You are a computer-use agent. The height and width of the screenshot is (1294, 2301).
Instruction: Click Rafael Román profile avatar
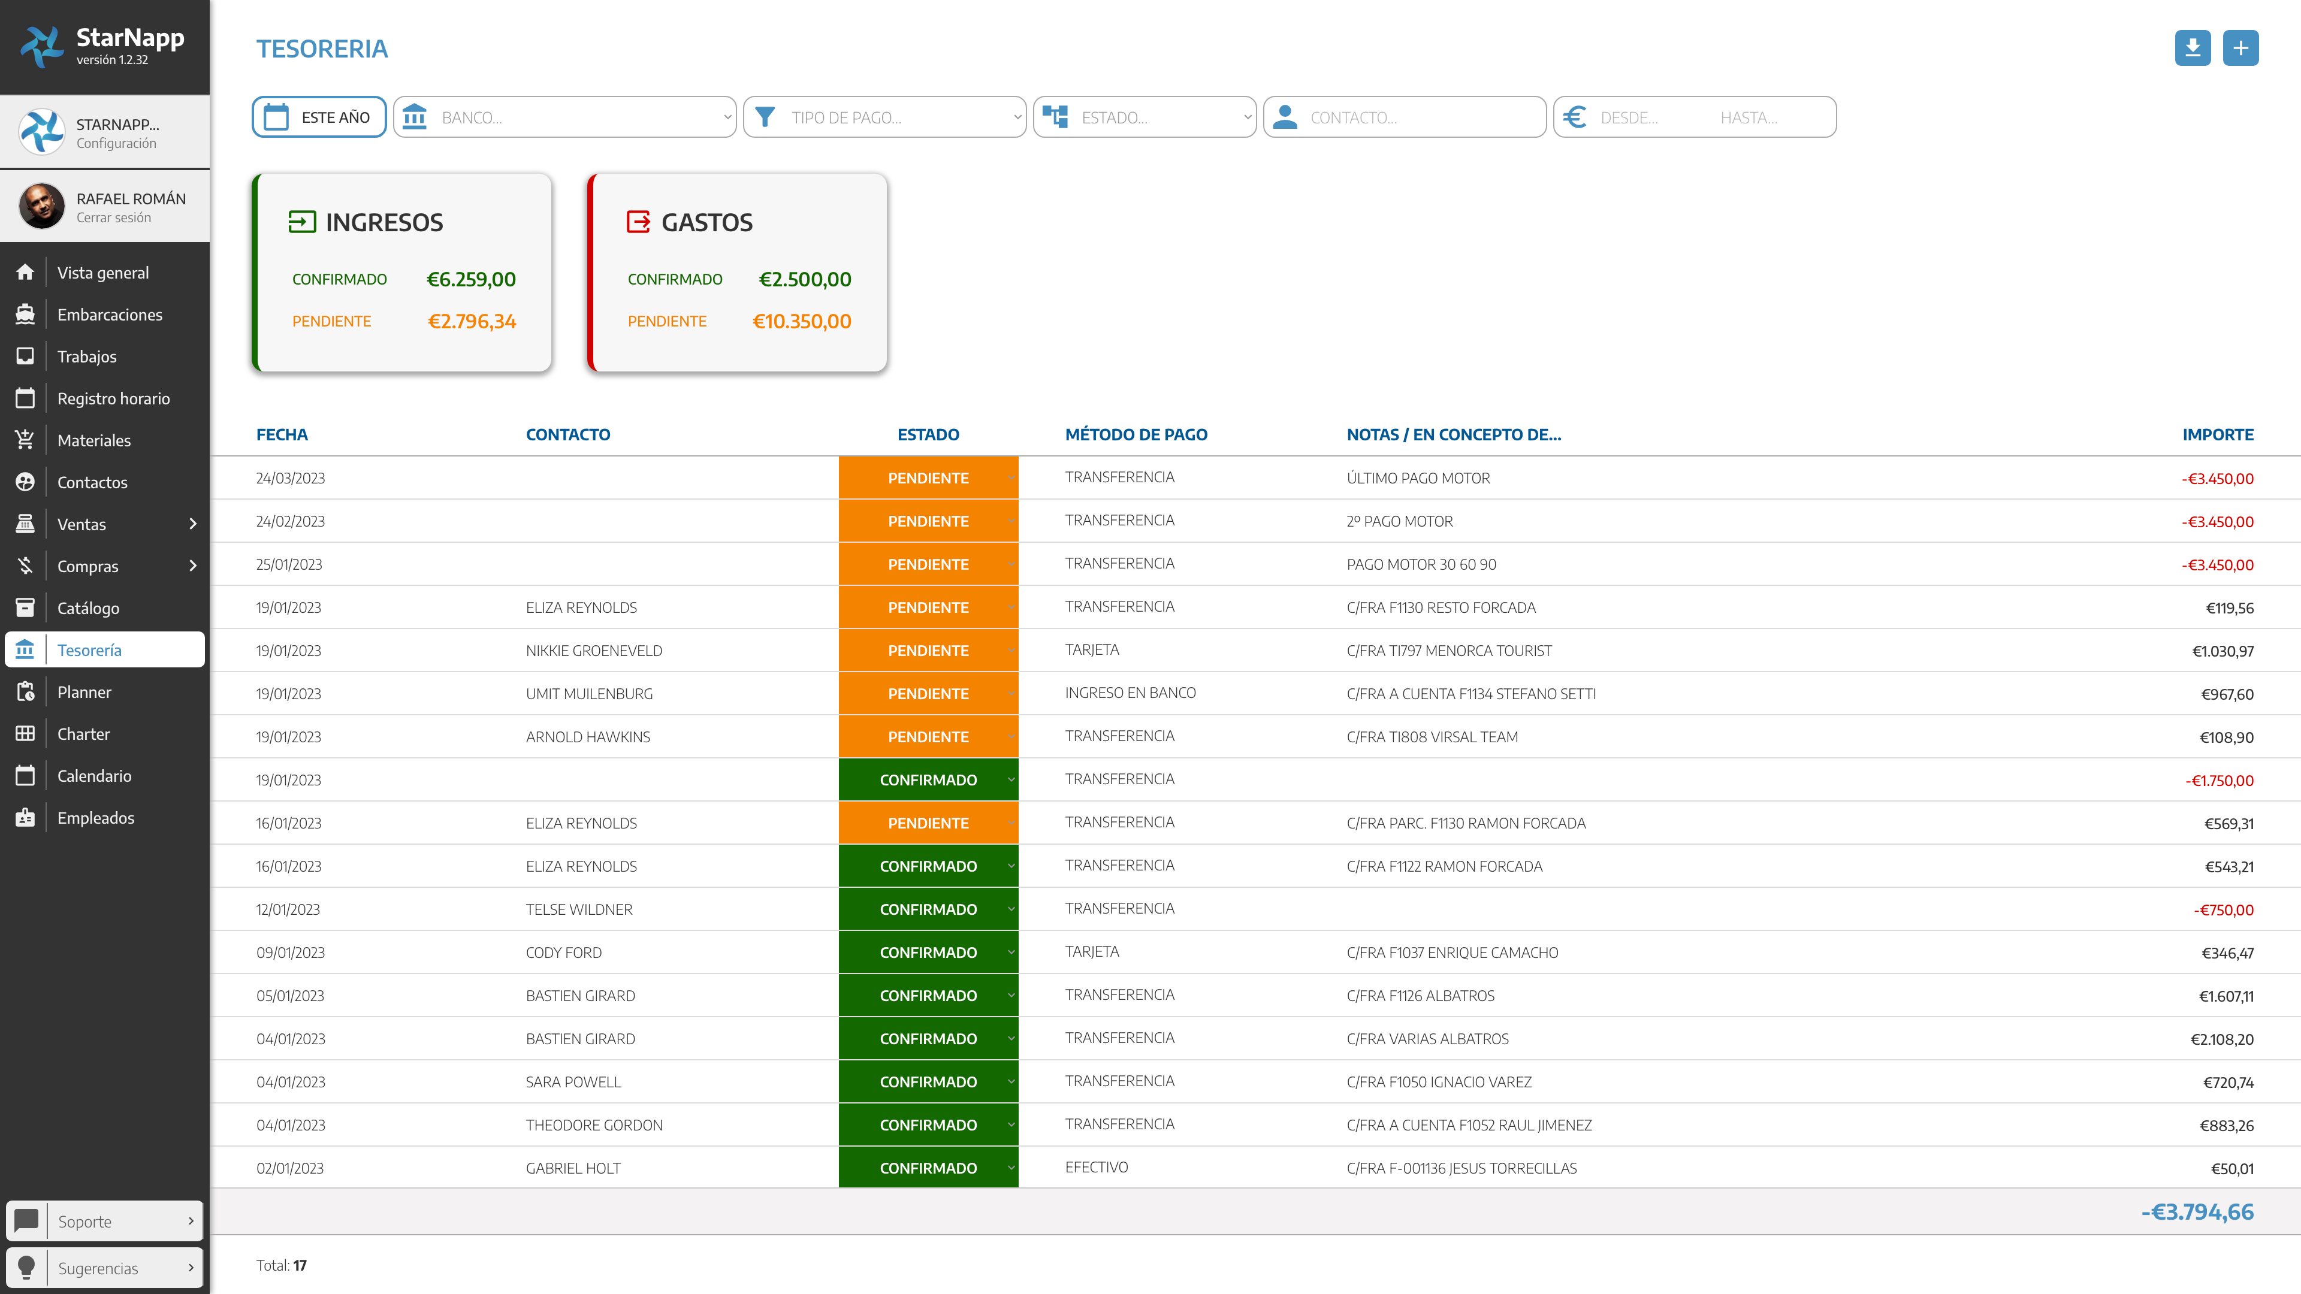(41, 206)
